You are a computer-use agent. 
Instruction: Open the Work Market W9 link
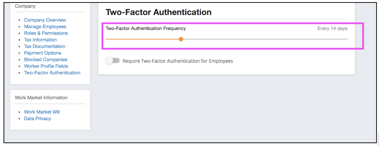click(42, 112)
